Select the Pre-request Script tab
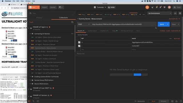 pos(127,31)
